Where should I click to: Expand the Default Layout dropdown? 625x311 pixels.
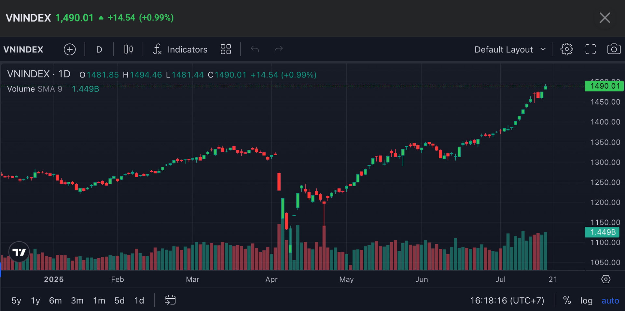[510, 49]
